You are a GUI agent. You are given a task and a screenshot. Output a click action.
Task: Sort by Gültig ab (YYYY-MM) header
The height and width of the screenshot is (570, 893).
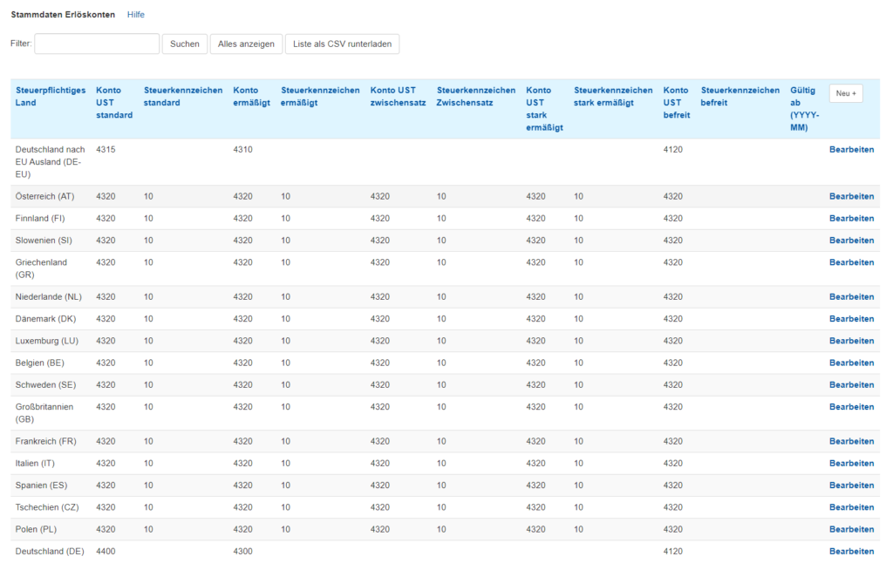click(804, 109)
